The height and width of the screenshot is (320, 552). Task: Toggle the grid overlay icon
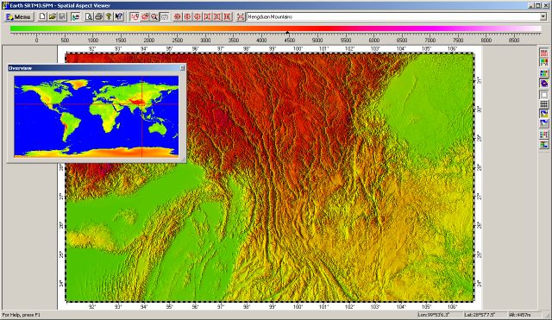pos(544,104)
